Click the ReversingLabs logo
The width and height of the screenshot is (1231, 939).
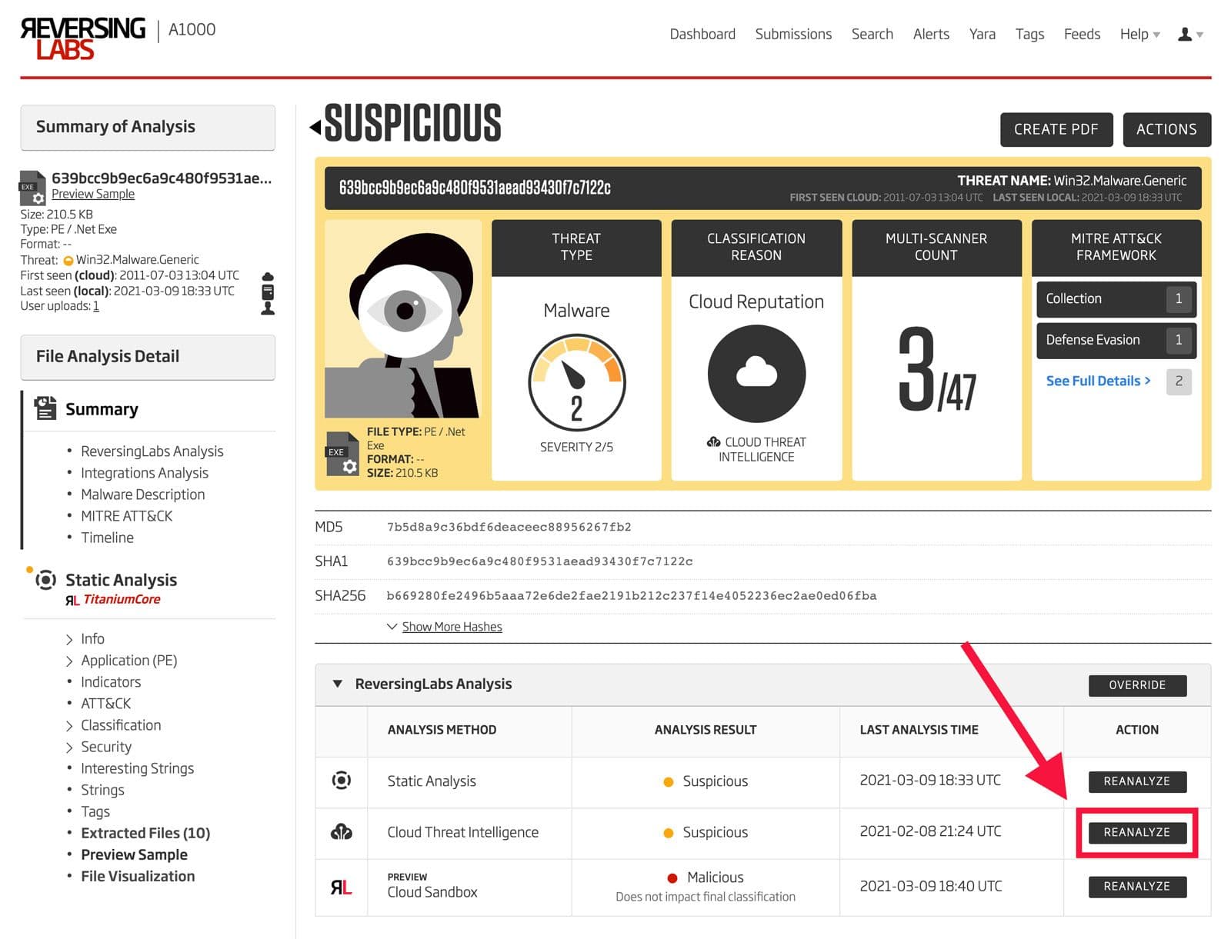(x=82, y=38)
